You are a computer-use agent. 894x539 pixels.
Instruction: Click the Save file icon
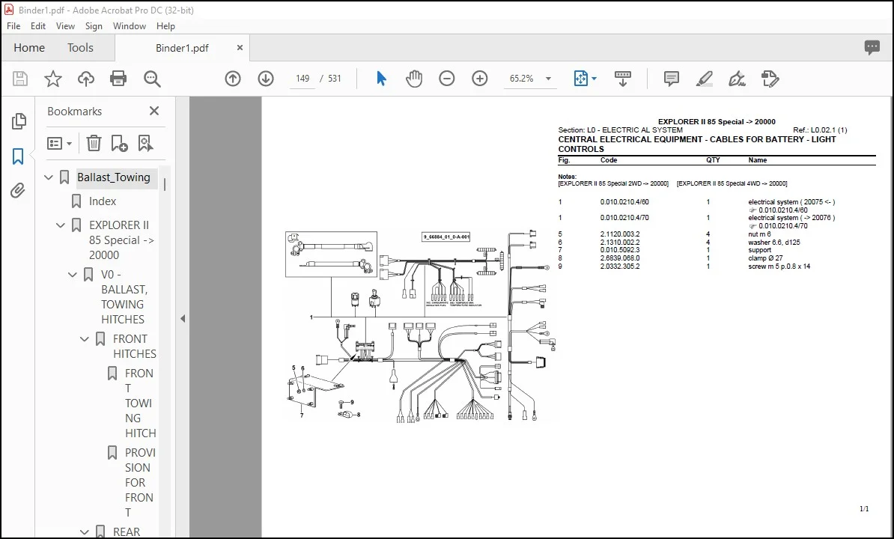point(20,79)
